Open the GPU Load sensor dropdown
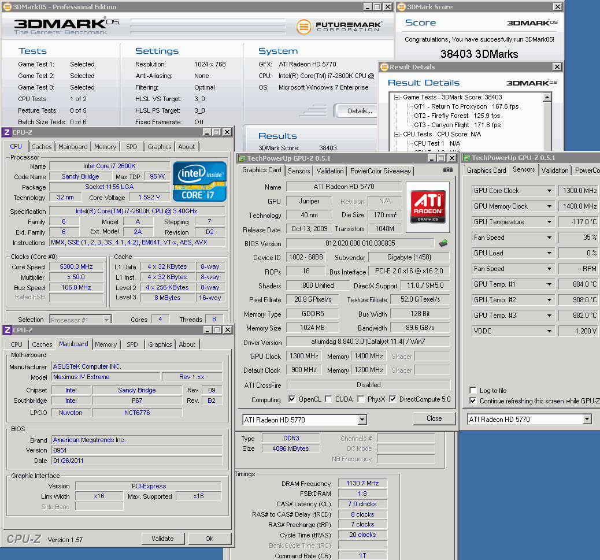Viewport: 600px width, 560px height. (x=549, y=253)
